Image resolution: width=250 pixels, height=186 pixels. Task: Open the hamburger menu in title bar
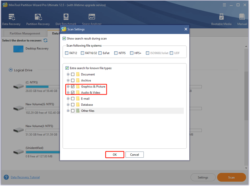pos(224,5)
